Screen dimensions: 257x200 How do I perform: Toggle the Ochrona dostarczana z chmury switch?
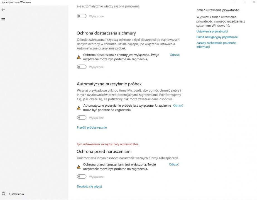(82, 67)
